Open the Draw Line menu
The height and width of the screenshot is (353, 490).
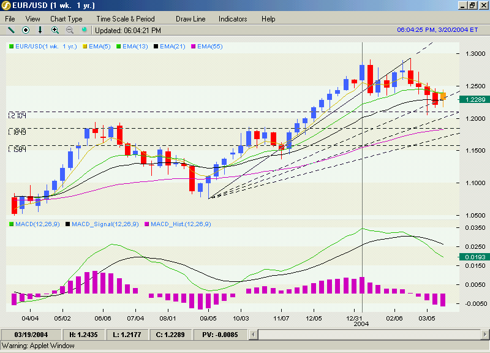point(190,19)
